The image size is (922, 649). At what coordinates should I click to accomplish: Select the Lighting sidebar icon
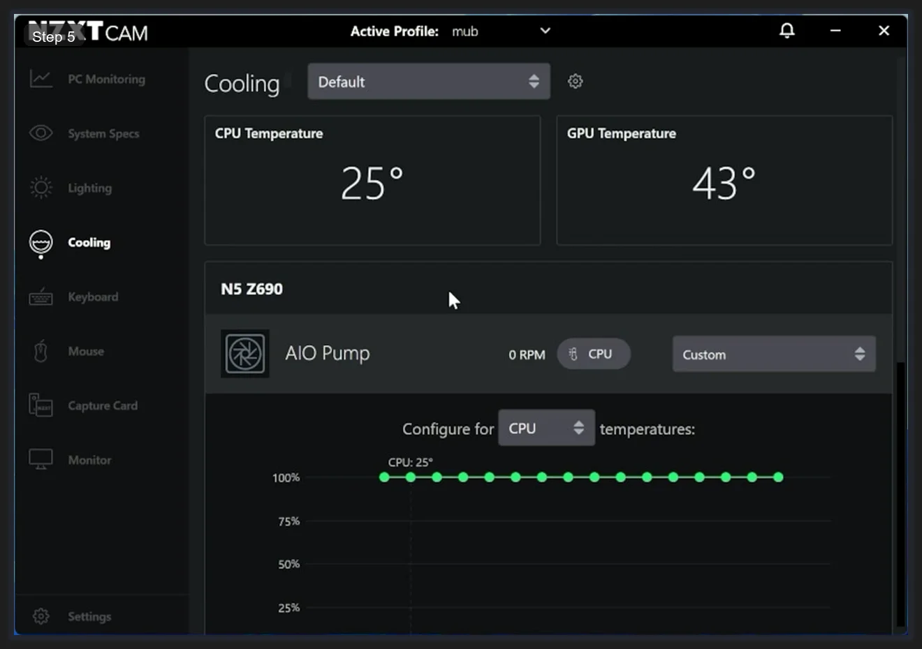click(x=41, y=188)
